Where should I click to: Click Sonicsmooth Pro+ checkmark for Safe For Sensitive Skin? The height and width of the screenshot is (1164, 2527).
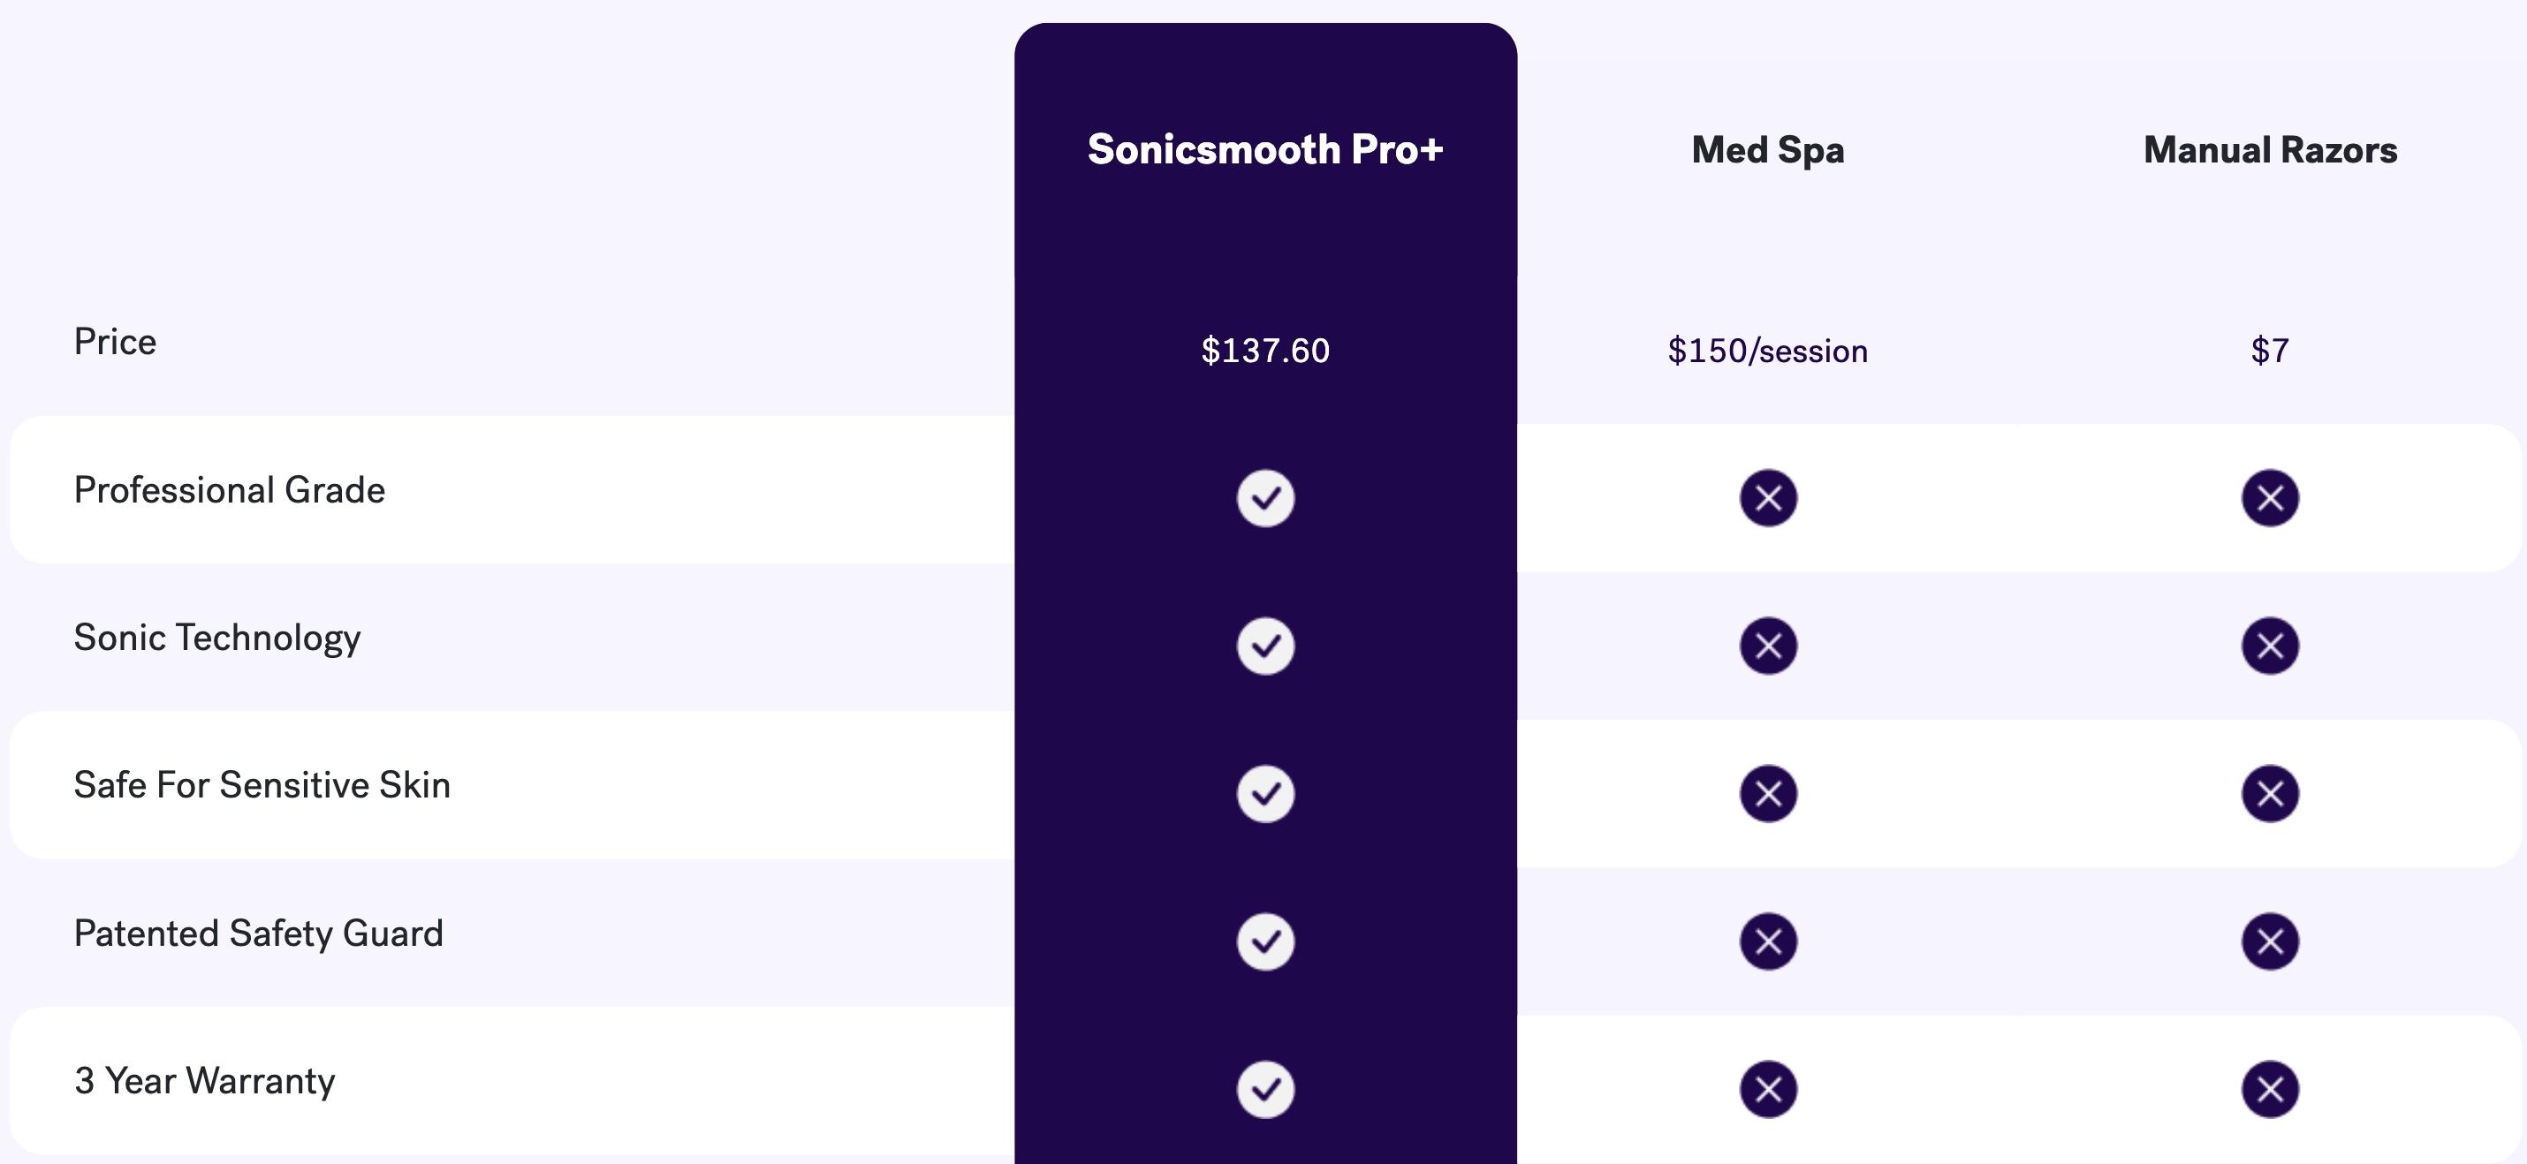point(1265,793)
